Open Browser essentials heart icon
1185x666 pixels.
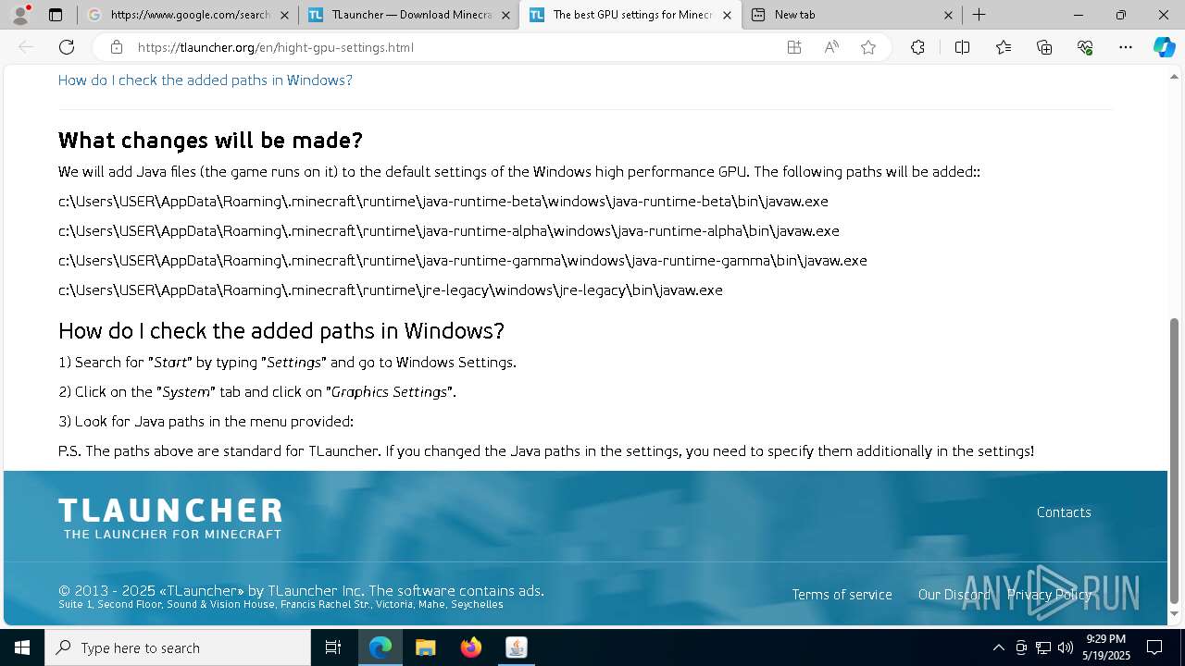[1085, 47]
